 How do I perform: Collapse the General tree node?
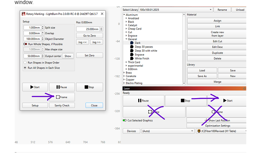point(126,39)
